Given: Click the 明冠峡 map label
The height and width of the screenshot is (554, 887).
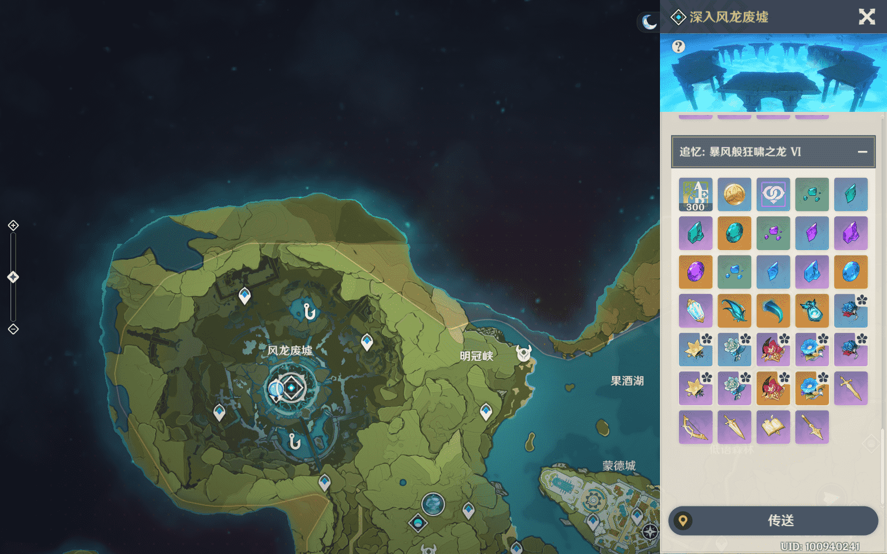Looking at the screenshot, I should [x=476, y=356].
